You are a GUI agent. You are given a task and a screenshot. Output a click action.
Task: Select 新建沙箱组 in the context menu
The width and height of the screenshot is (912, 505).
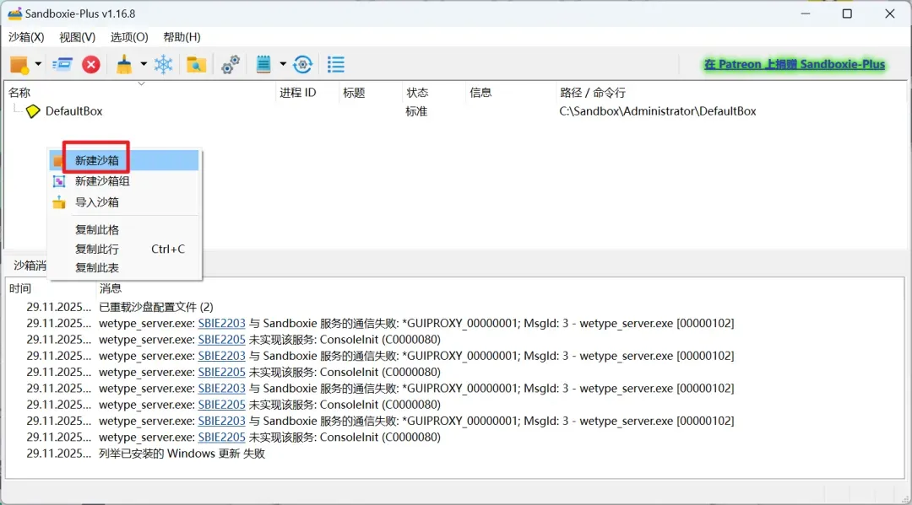(x=124, y=181)
